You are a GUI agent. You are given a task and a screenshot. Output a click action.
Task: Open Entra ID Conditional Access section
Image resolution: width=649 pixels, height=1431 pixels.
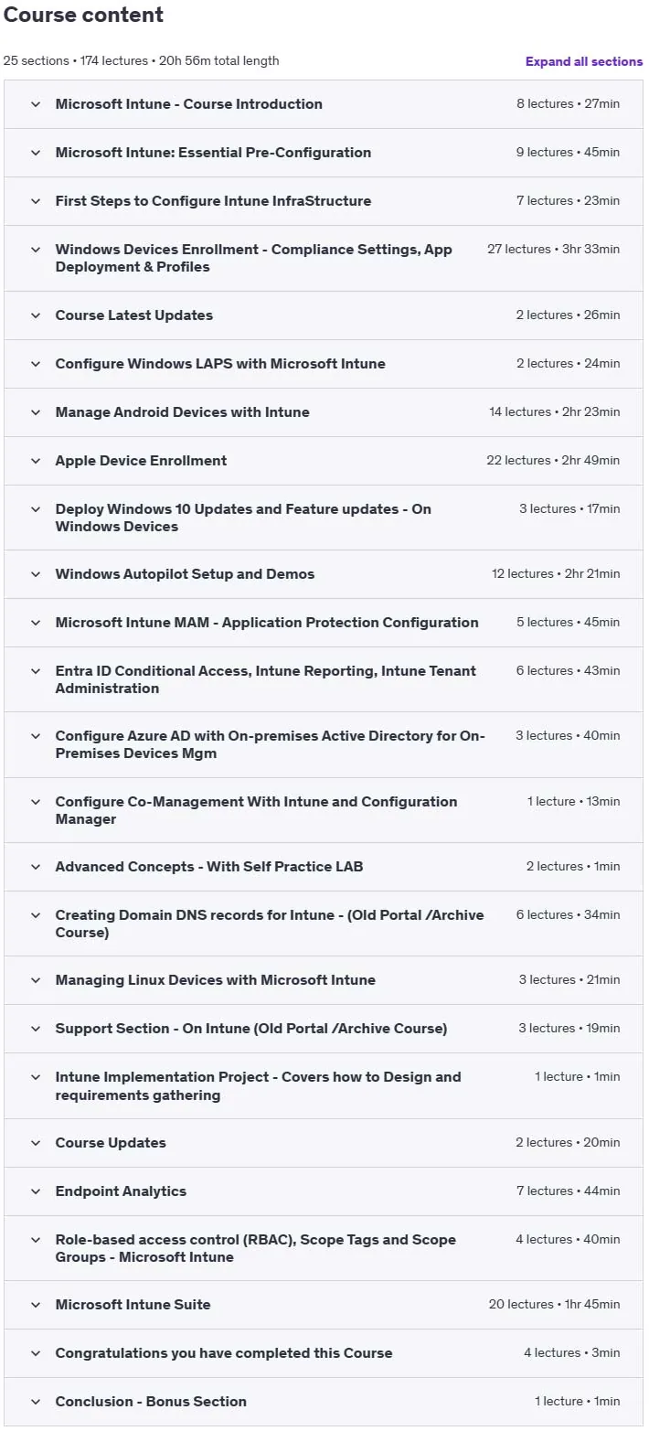(324, 679)
